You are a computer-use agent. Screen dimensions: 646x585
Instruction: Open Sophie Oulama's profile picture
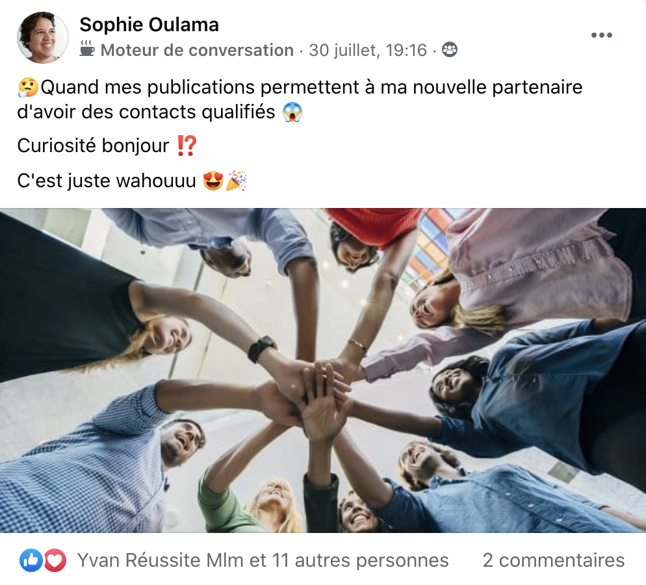[42, 38]
